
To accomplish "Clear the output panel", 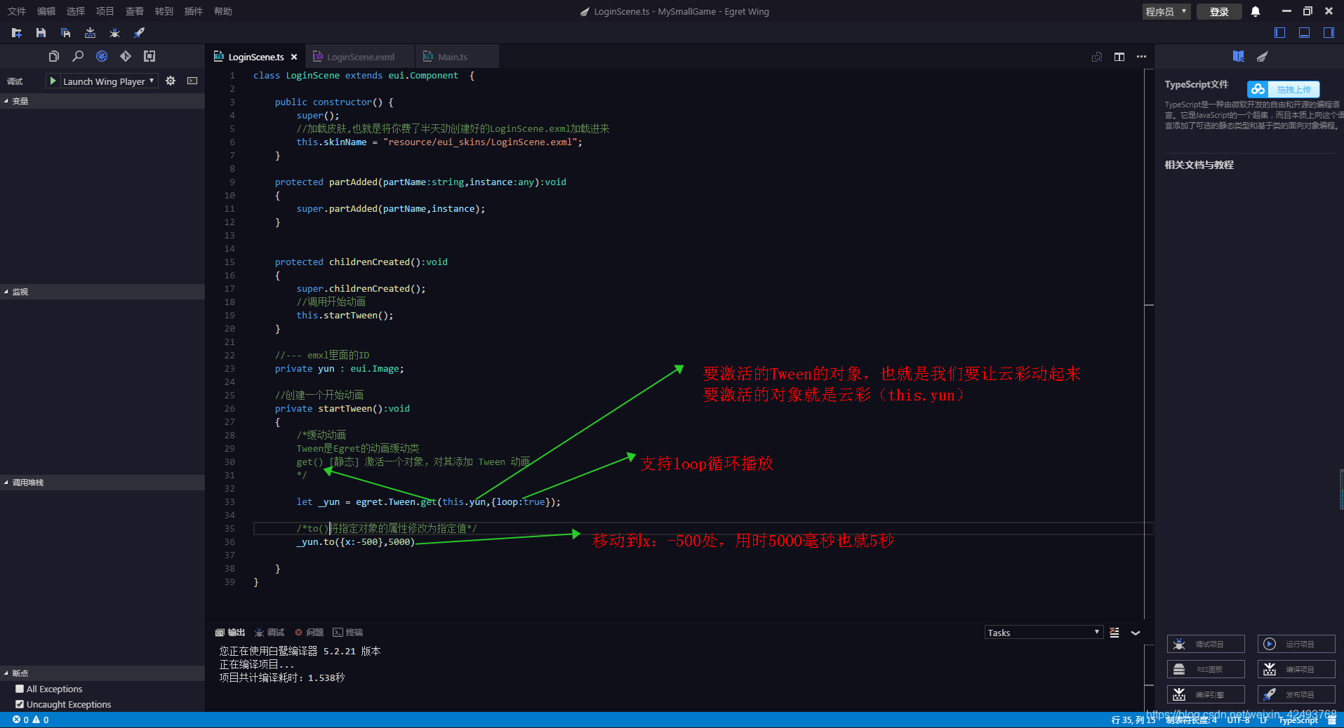I will [1115, 633].
